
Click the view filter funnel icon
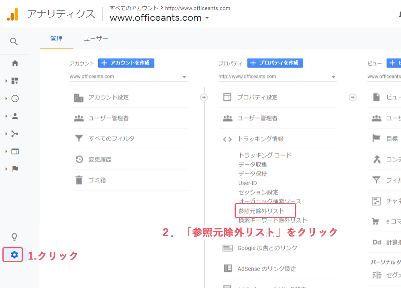376,180
